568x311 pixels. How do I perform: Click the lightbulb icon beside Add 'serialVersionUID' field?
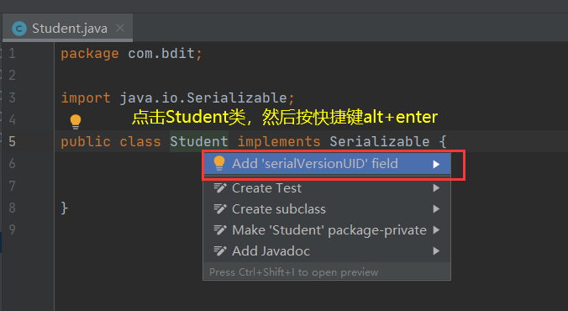click(x=219, y=163)
